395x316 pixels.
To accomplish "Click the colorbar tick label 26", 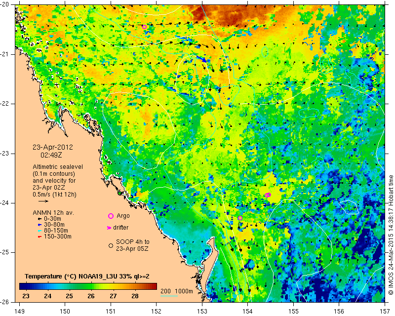I will point(91,296).
